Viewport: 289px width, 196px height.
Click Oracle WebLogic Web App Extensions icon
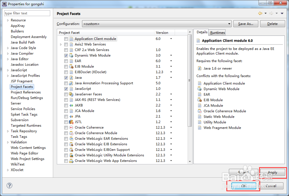click(71, 161)
